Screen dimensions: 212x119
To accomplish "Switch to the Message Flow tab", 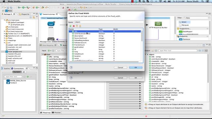I will [45, 42].
